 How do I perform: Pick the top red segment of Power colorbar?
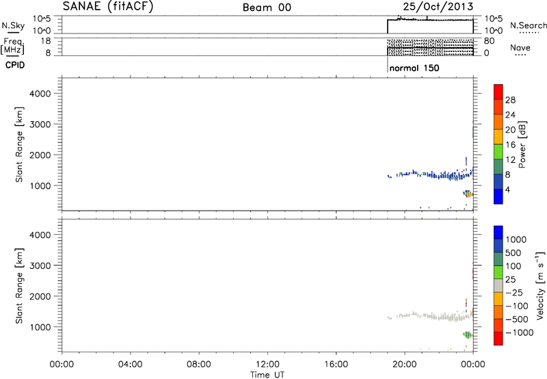coord(498,92)
